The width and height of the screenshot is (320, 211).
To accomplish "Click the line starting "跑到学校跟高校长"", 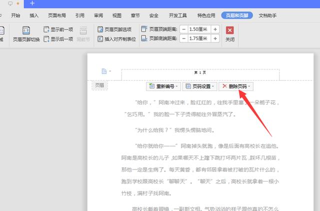I will [x=200, y=181].
